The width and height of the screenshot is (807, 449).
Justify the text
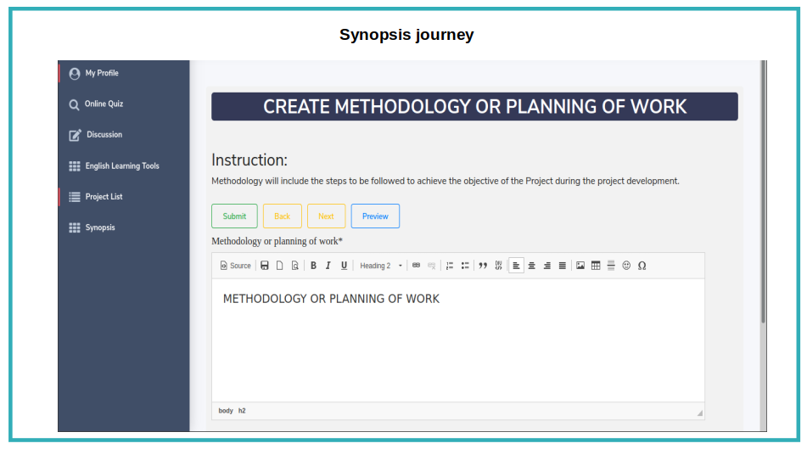562,266
